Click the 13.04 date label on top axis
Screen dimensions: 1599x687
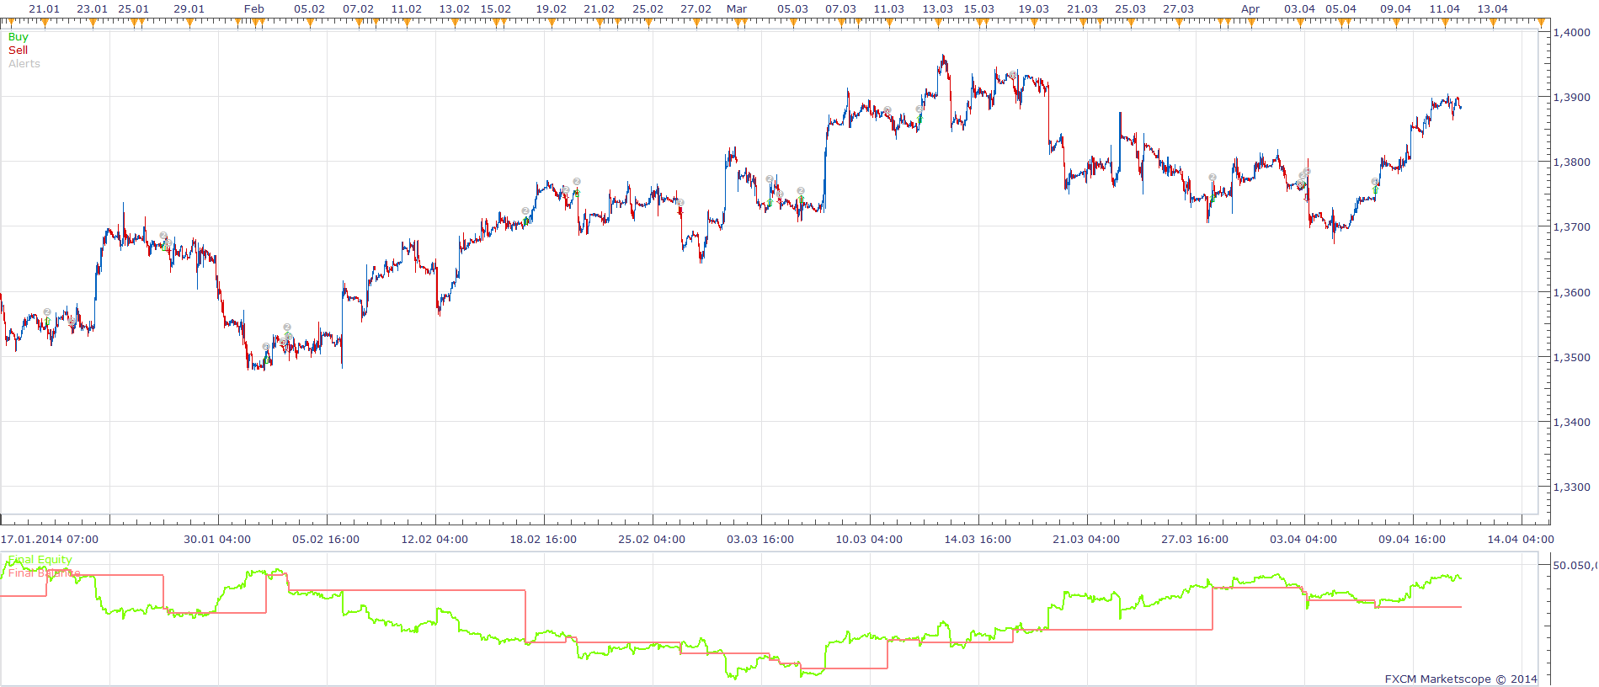[1493, 9]
